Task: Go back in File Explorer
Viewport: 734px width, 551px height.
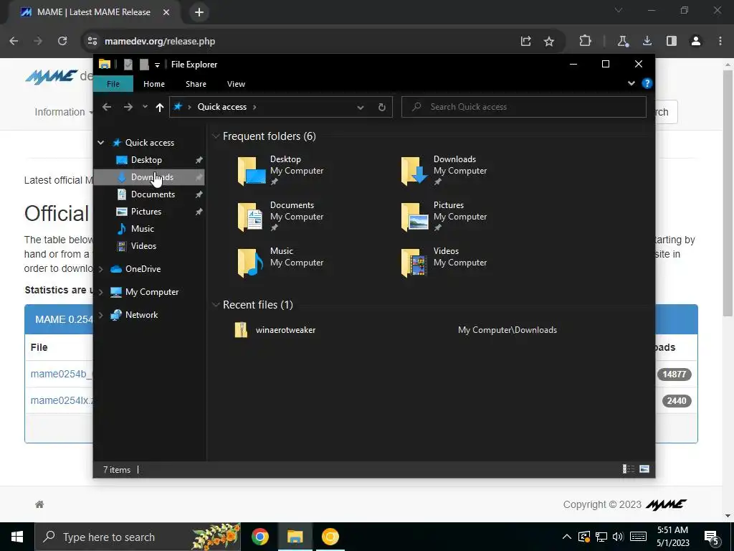Action: [107, 107]
